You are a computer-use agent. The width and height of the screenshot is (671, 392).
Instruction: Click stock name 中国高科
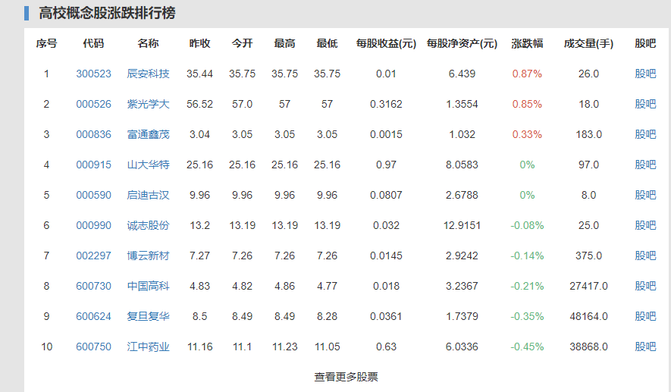point(148,286)
